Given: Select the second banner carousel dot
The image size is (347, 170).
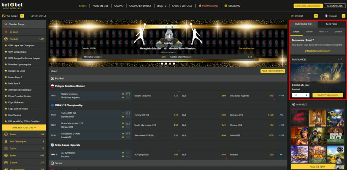Looking at the screenshot, I should tap(166, 64).
